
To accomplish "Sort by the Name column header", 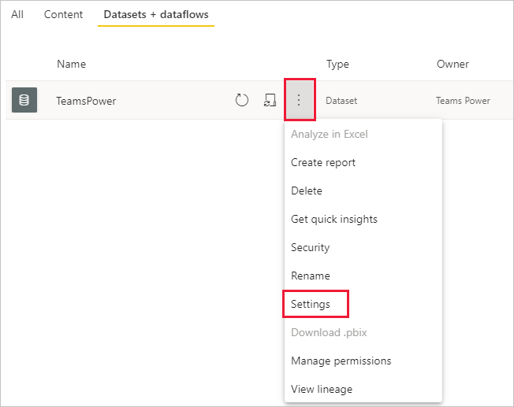I will coord(71,64).
